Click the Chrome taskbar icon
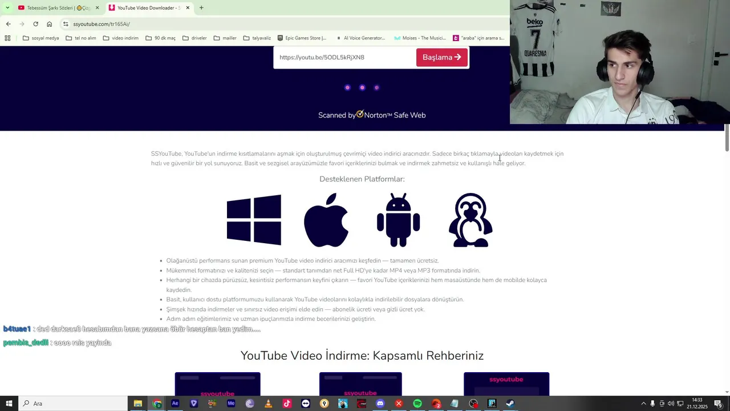 [157, 404]
